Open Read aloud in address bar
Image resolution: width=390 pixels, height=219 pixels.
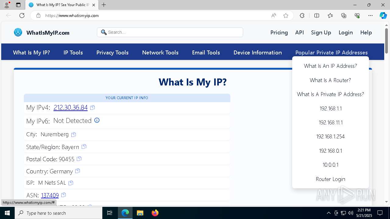coord(274,16)
